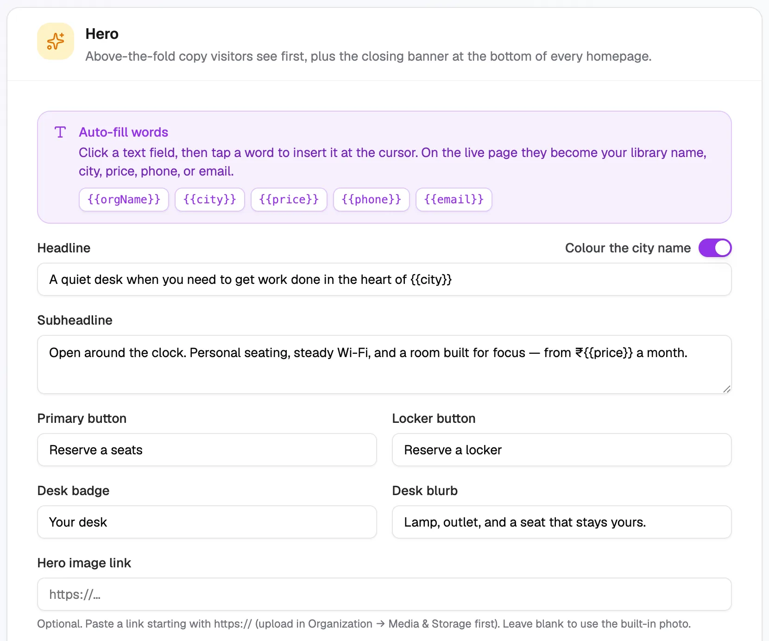Click the Hero section title

point(102,34)
